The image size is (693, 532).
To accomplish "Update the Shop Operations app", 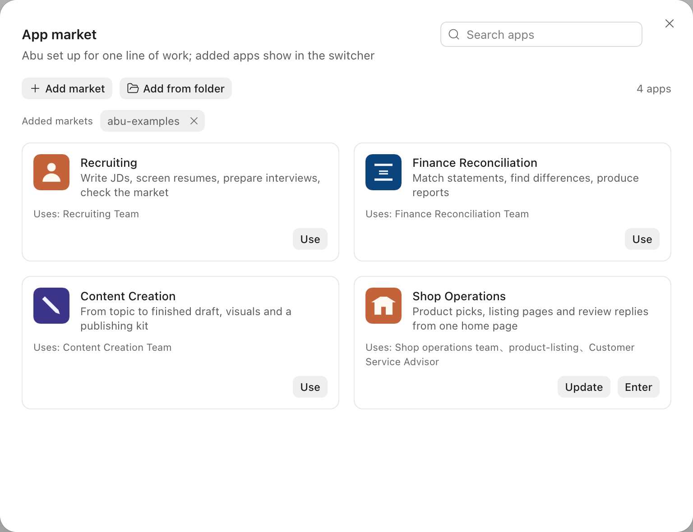I will (584, 387).
